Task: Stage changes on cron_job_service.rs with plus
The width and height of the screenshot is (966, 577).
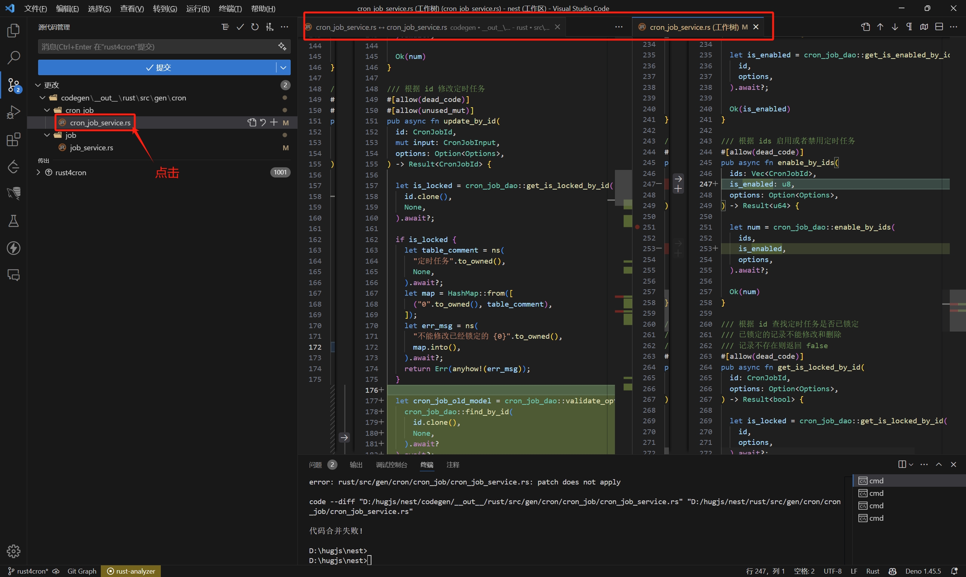Action: (274, 122)
